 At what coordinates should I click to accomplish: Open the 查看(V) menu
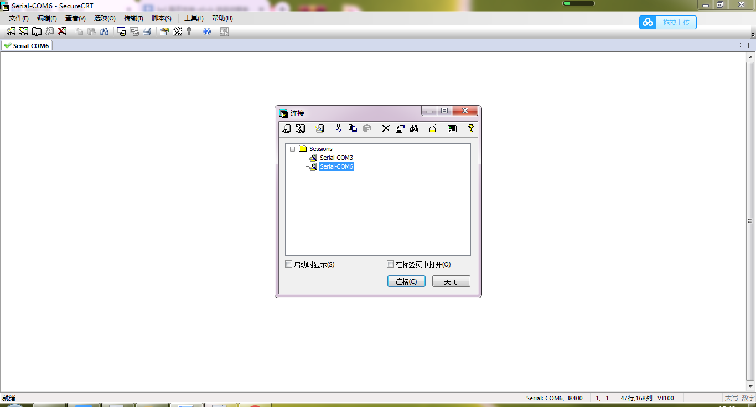pos(75,18)
